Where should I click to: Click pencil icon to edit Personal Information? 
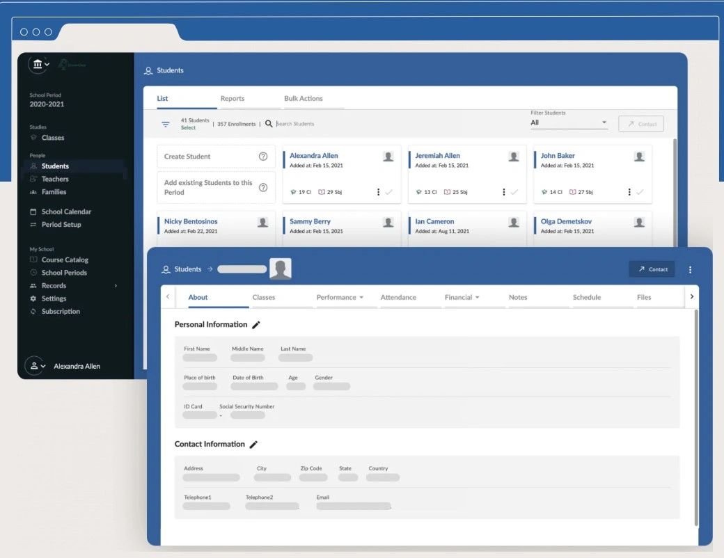coord(256,325)
